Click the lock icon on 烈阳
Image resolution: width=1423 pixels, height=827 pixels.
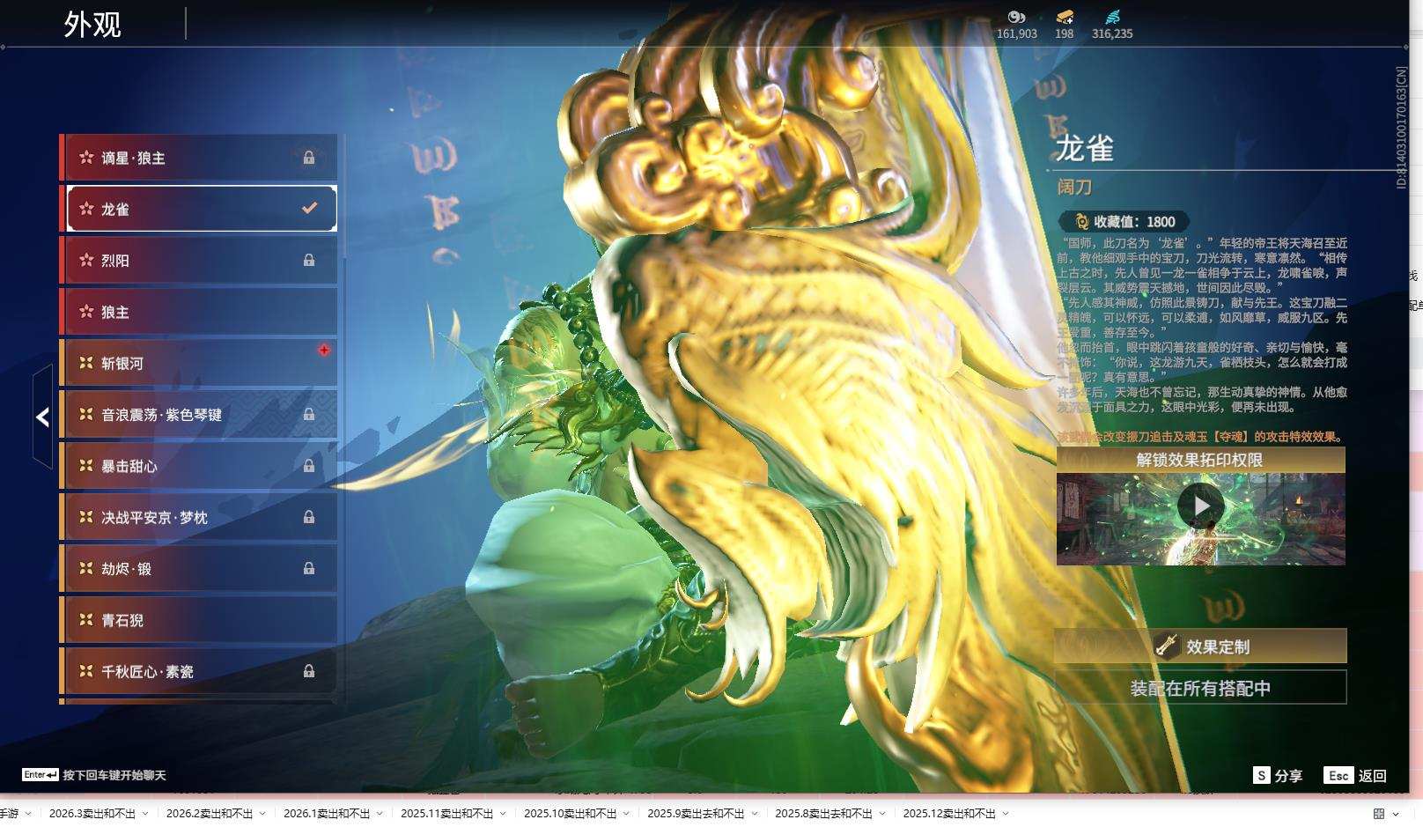(x=309, y=260)
